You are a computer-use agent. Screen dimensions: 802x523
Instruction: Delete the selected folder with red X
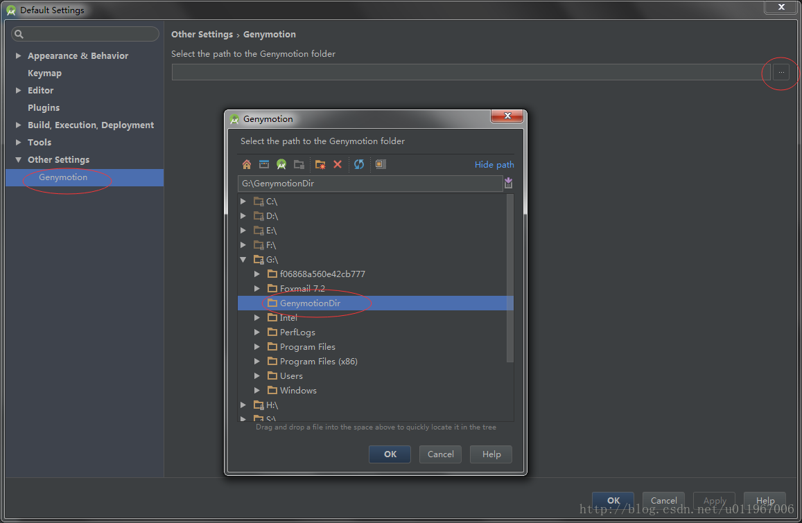click(x=338, y=164)
